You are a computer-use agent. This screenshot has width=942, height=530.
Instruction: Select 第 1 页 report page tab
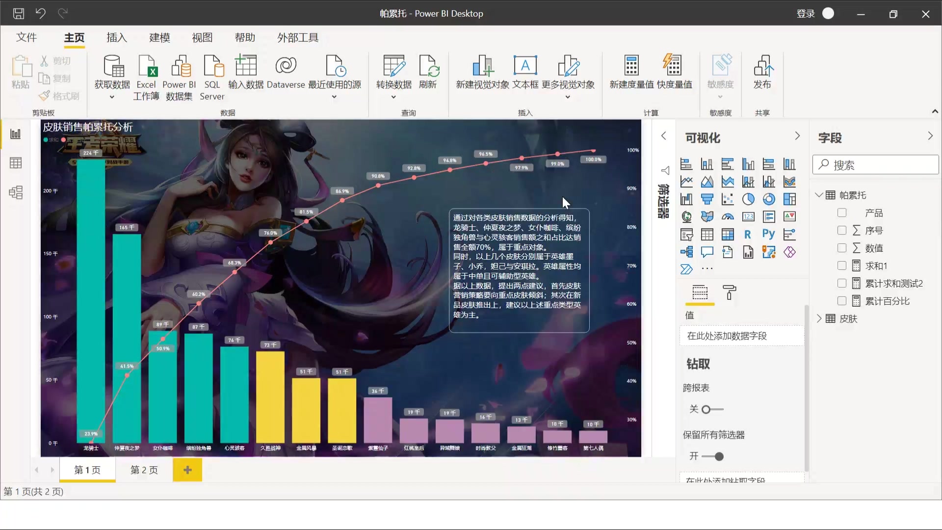pyautogui.click(x=87, y=470)
